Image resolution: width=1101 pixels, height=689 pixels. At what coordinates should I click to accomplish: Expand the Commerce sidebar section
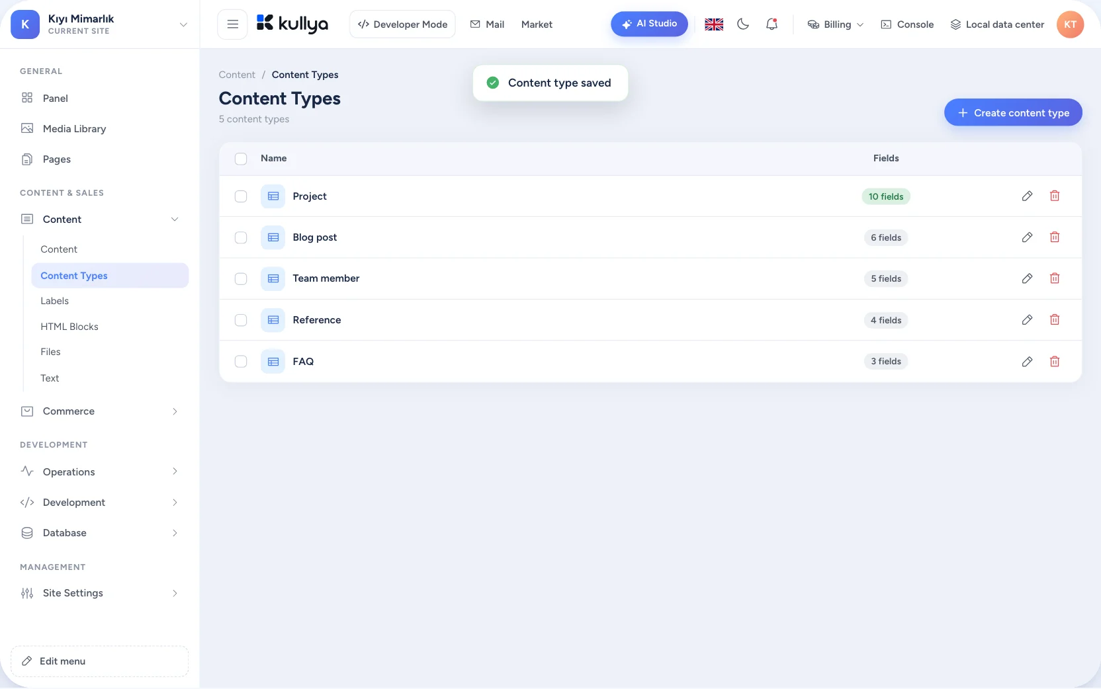(100, 411)
